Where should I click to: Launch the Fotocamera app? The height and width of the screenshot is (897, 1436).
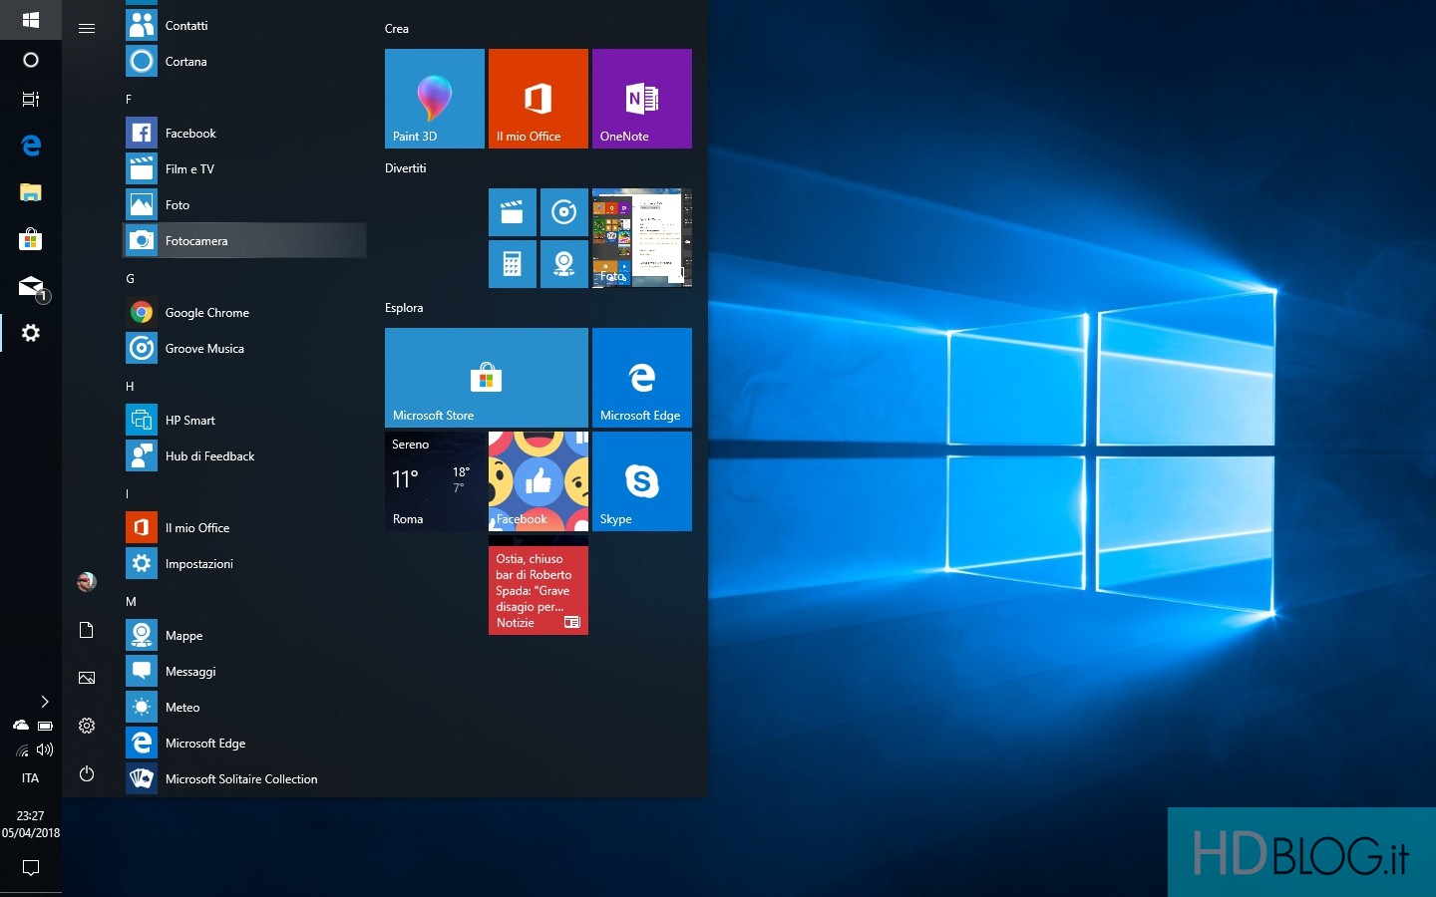tap(244, 241)
